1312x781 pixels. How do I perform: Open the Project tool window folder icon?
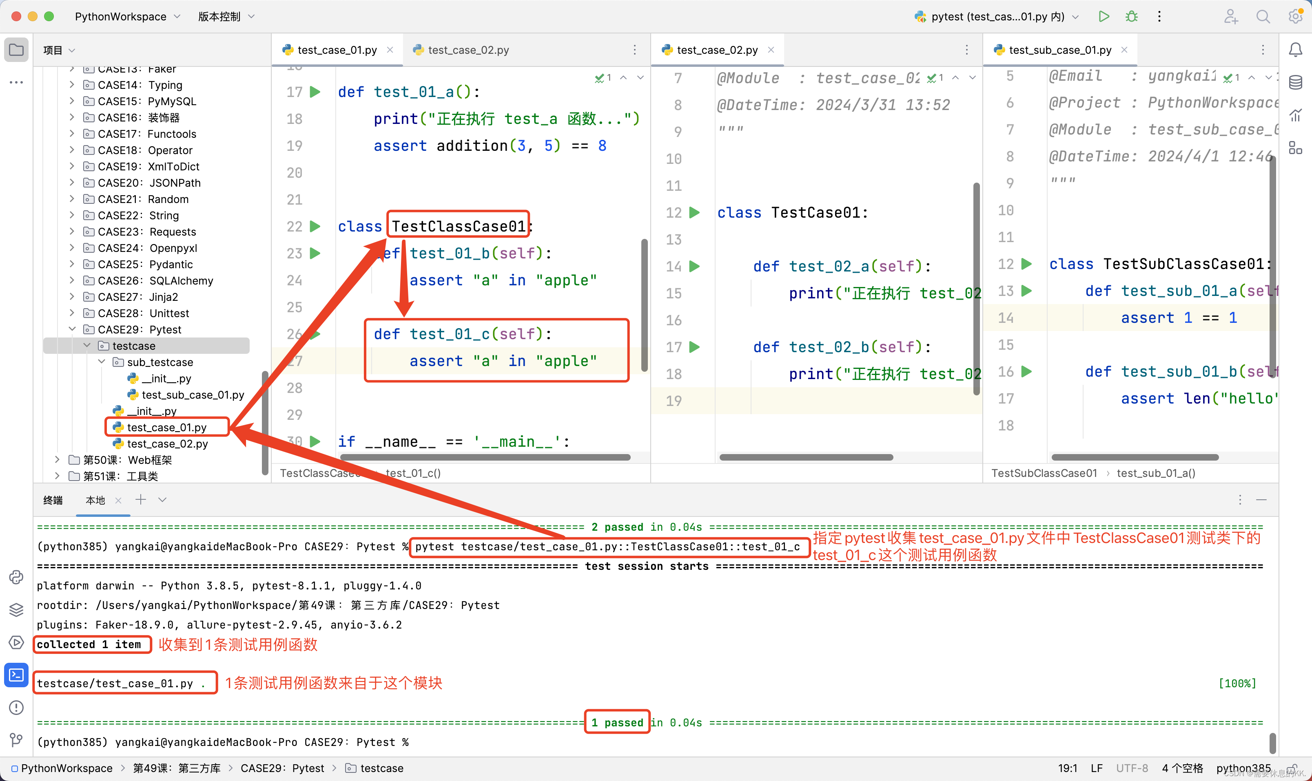(x=16, y=50)
